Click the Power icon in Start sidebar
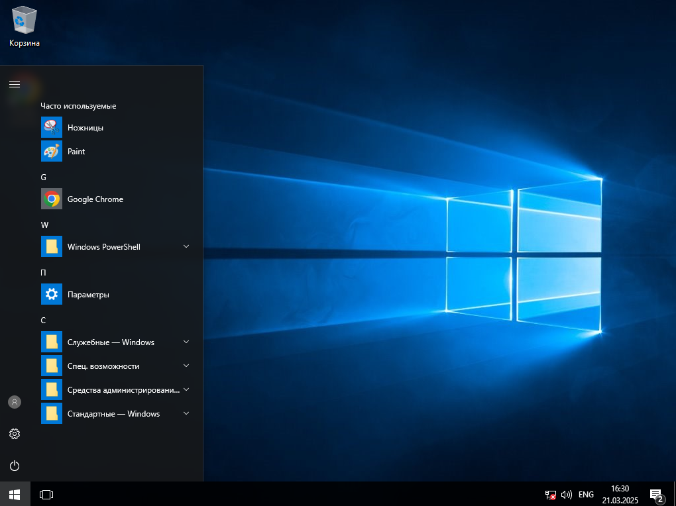Viewport: 676px width, 506px height. pos(15,466)
